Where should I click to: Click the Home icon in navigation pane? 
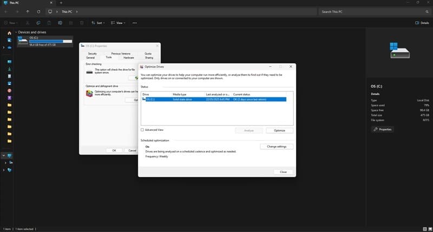click(x=9, y=33)
